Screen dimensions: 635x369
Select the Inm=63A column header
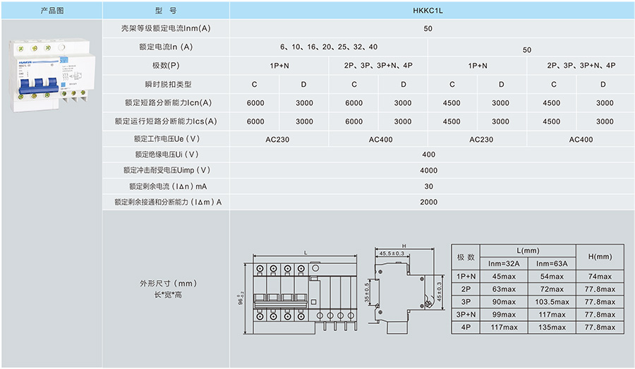552,264
